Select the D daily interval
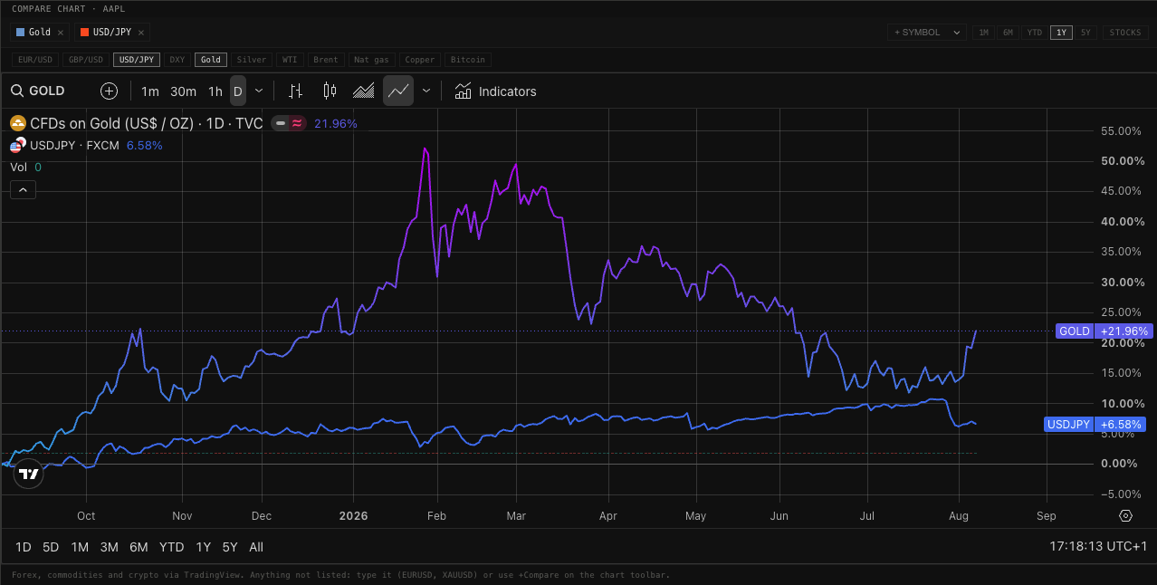Viewport: 1157px width, 585px height. [x=238, y=91]
